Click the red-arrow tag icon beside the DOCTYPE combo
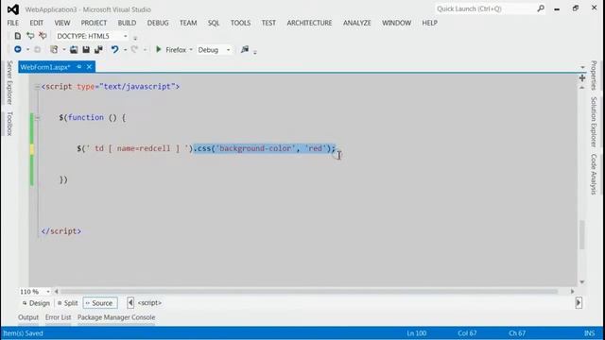Screen dimensions: 605x340 pyautogui.click(x=43, y=36)
